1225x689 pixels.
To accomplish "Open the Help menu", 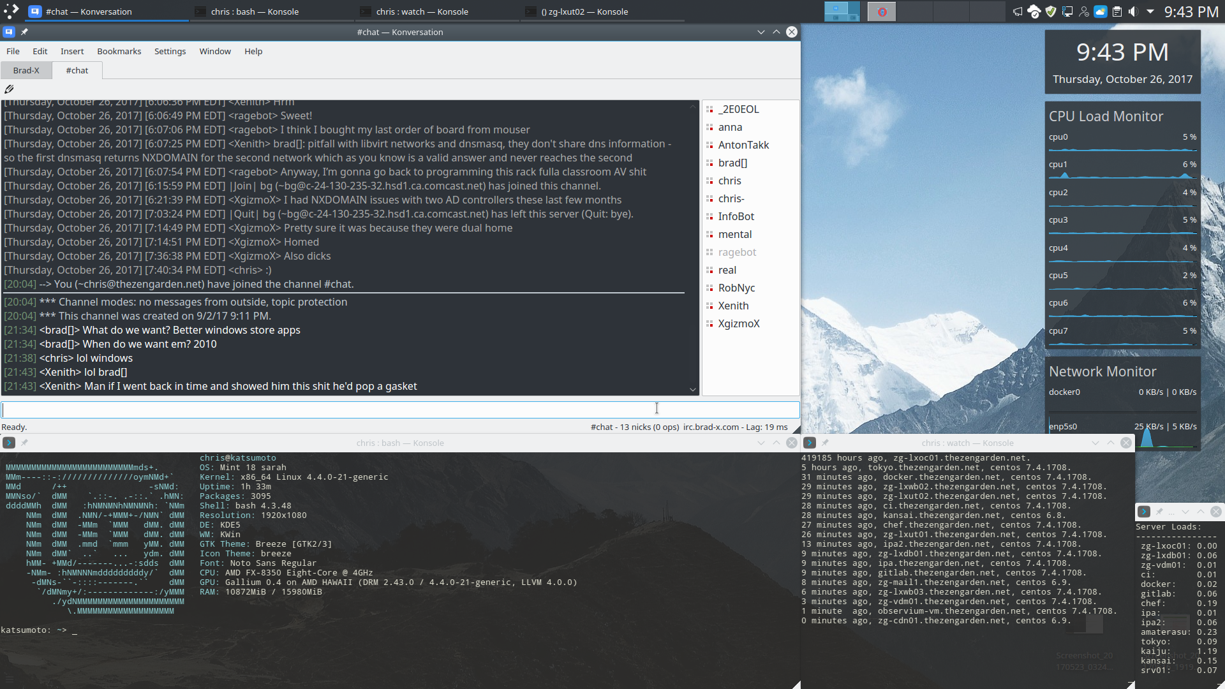I will click(x=253, y=51).
